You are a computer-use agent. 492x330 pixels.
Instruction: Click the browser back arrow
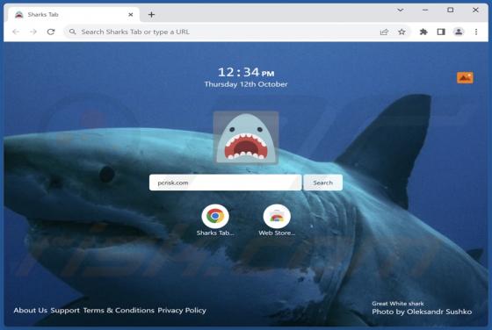[x=16, y=32]
